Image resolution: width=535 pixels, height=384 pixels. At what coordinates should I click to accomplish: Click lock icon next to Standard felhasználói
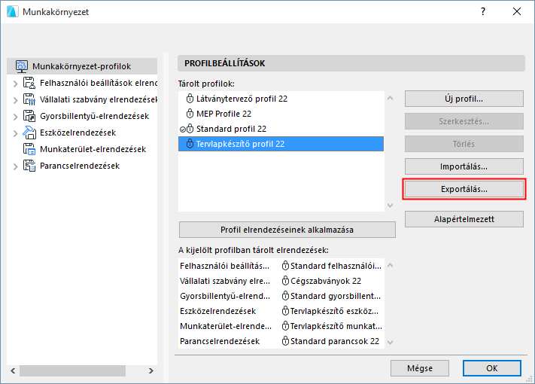point(286,266)
